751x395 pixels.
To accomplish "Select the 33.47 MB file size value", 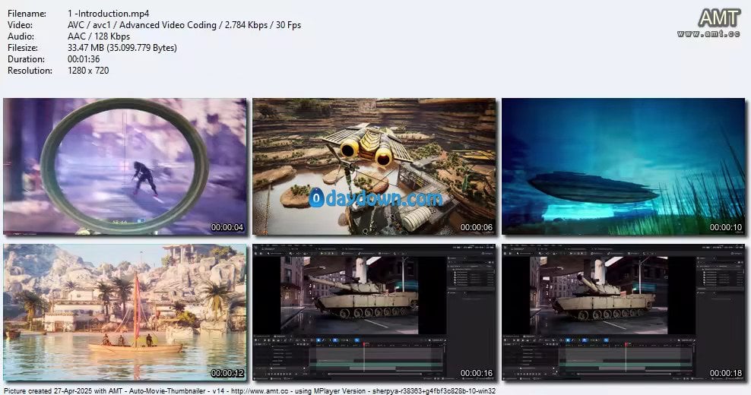I will (122, 48).
